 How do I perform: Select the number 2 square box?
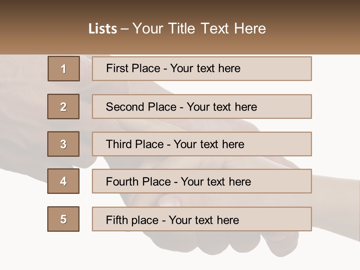[63, 106]
